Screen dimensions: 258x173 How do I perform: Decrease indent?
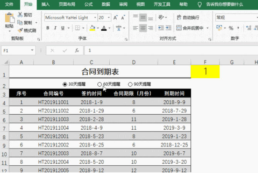coord(161,28)
